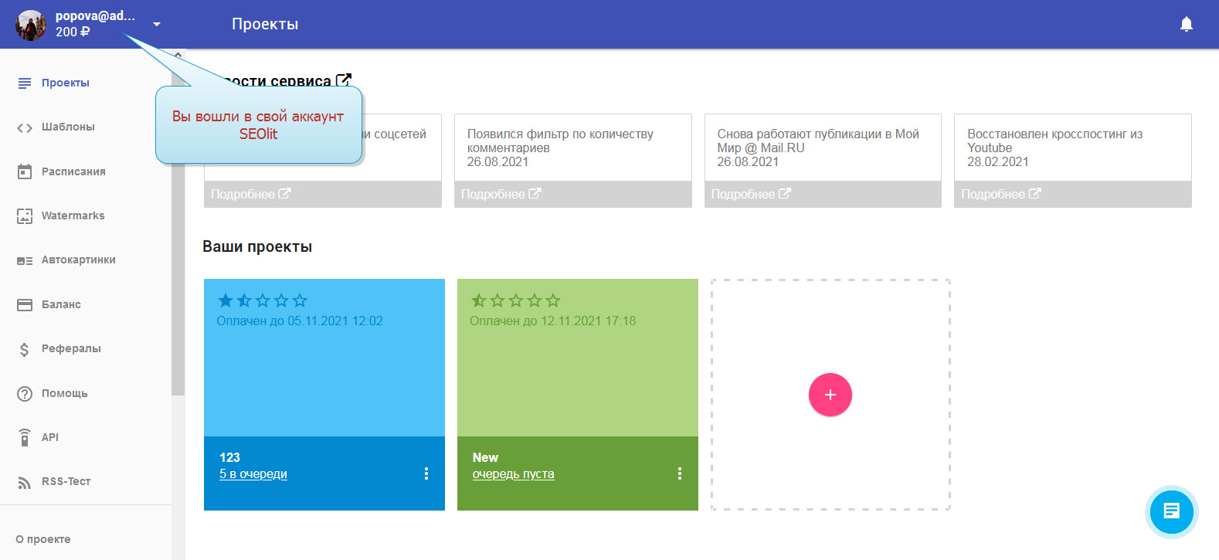1219x560 pixels.
Task: Click the Рефералы dollar icon
Action: (x=25, y=349)
